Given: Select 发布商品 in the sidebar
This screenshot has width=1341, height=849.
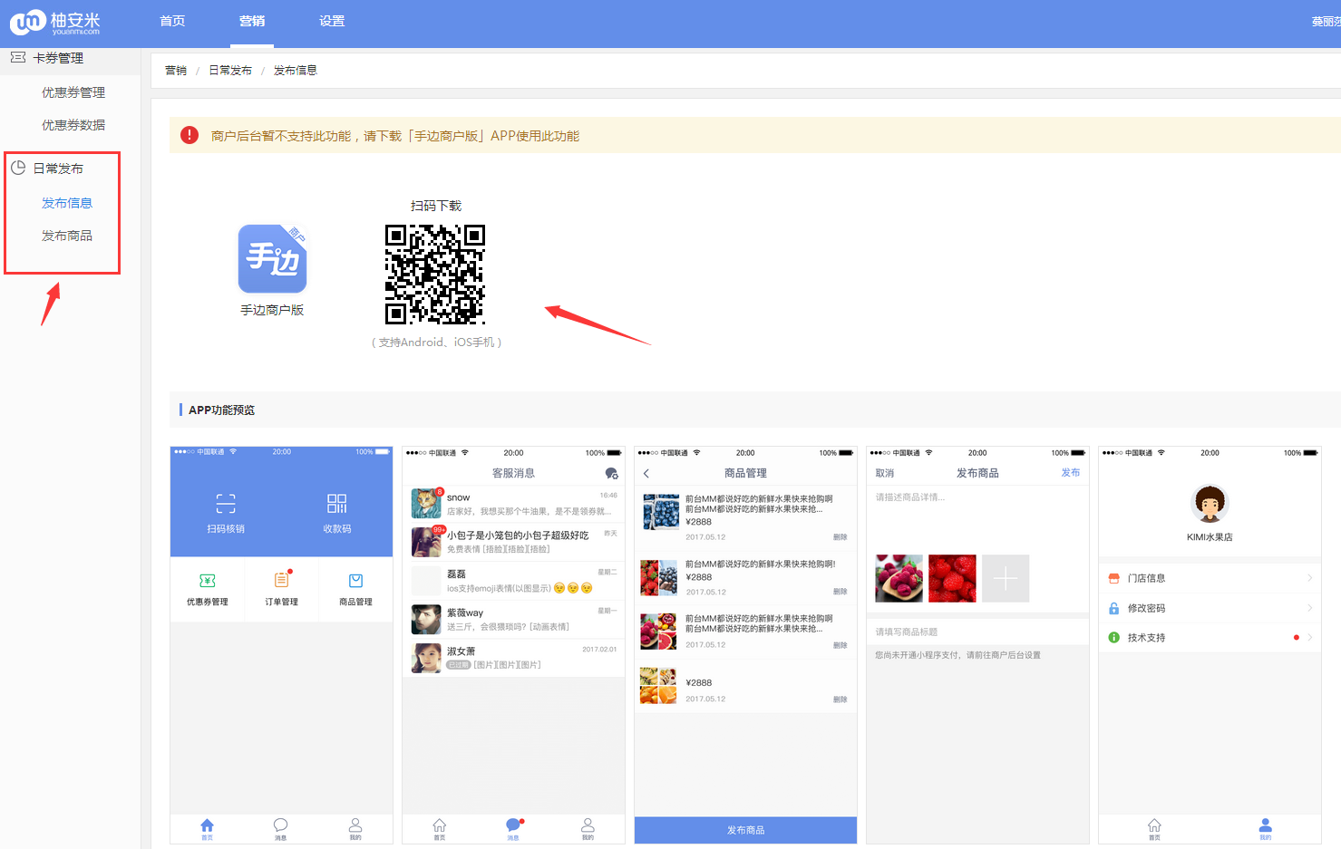Looking at the screenshot, I should coord(67,236).
